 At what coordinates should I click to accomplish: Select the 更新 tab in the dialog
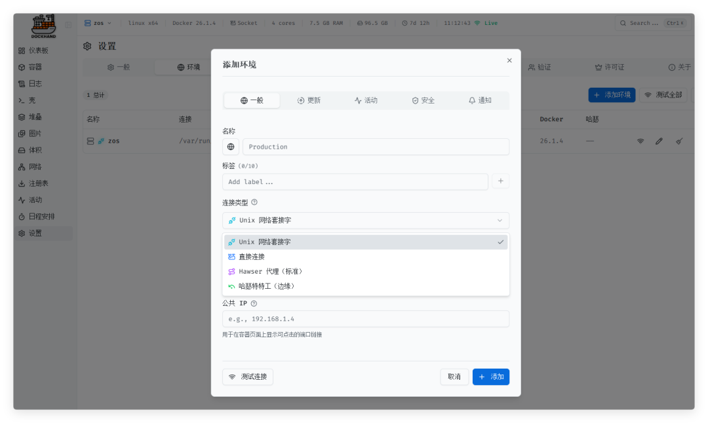[309, 101]
